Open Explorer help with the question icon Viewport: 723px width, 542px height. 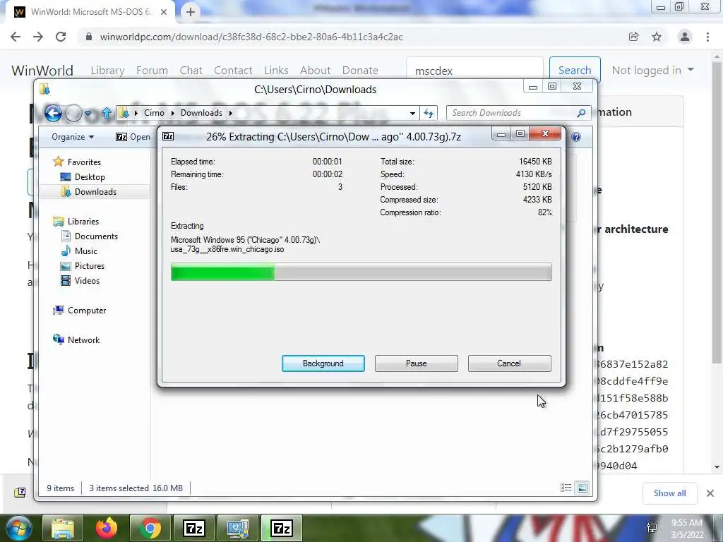[576, 137]
